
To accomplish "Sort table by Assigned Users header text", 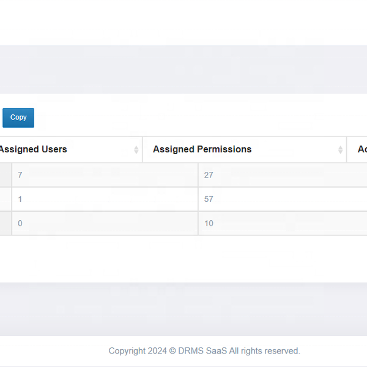I will coord(34,149).
